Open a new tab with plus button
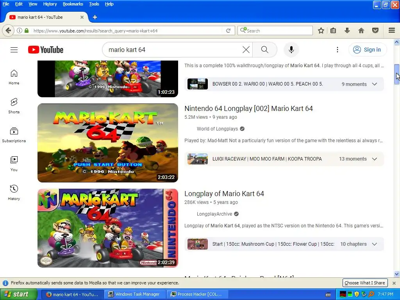This screenshot has height=300, width=400. coord(95,17)
